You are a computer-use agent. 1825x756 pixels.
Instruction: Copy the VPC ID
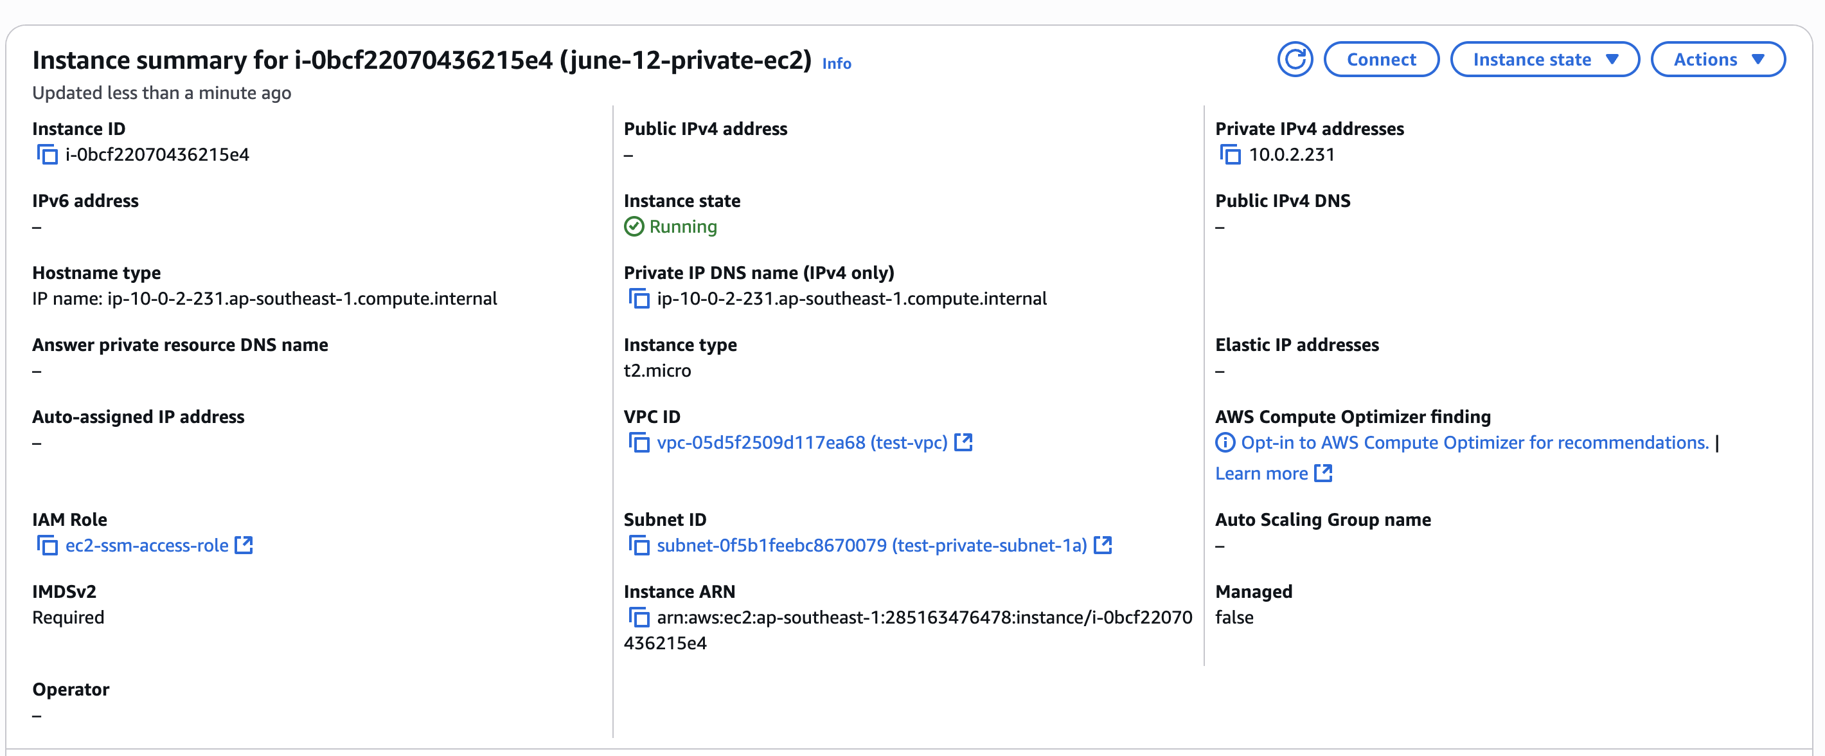point(639,443)
